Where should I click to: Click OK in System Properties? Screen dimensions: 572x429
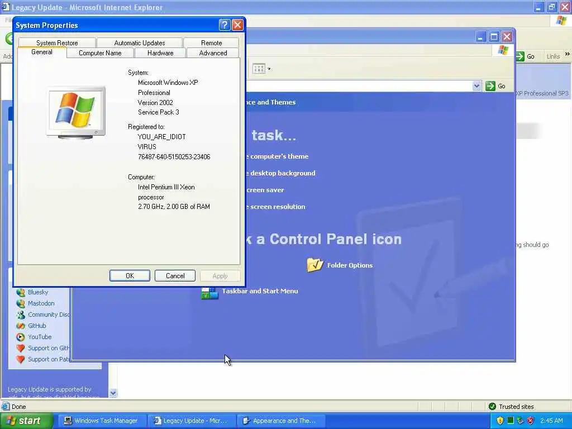130,276
